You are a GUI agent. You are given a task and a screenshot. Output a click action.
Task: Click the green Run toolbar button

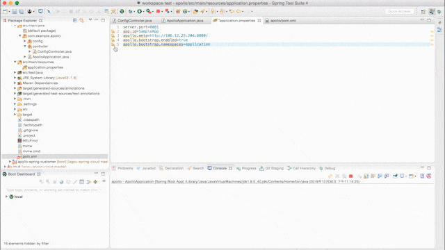pyautogui.click(x=139, y=11)
